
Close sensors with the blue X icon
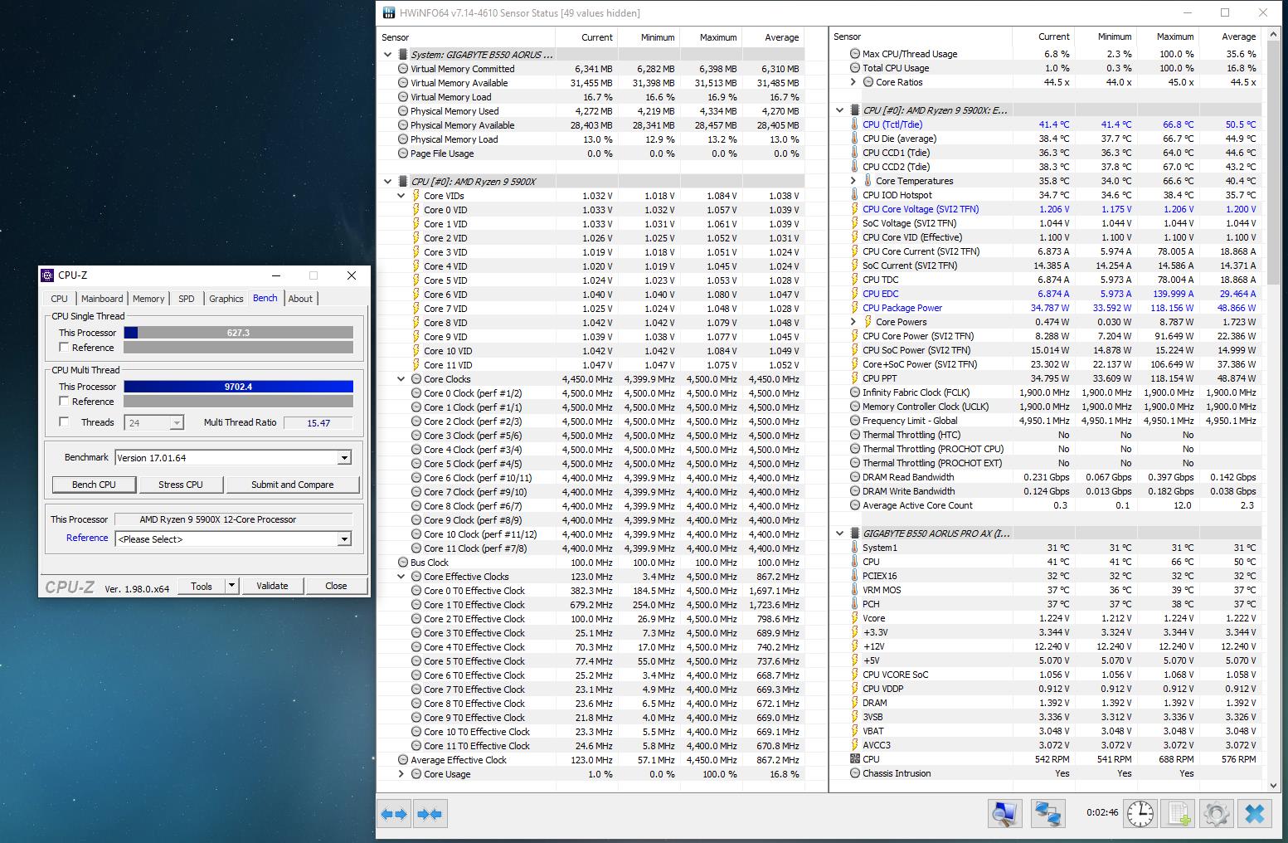[x=1255, y=814]
